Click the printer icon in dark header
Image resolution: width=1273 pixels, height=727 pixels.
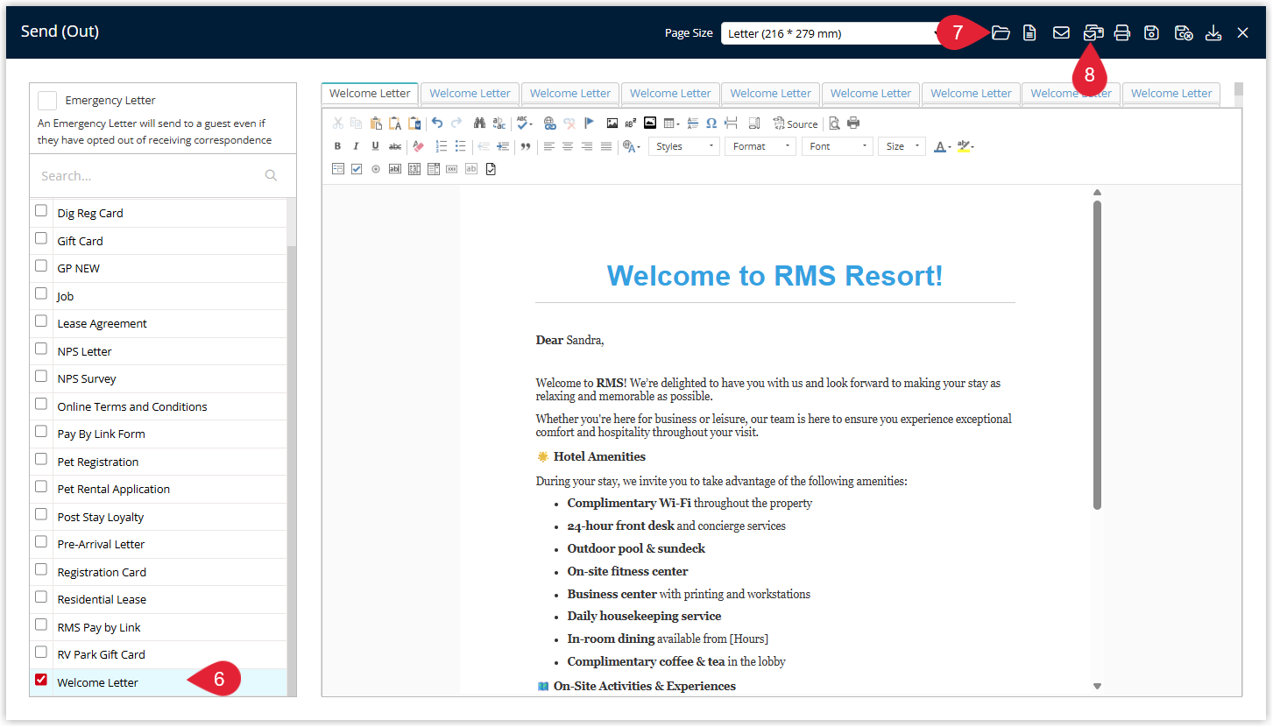1122,33
